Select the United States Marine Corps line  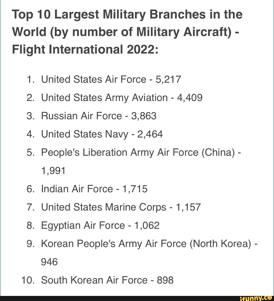coord(104,207)
